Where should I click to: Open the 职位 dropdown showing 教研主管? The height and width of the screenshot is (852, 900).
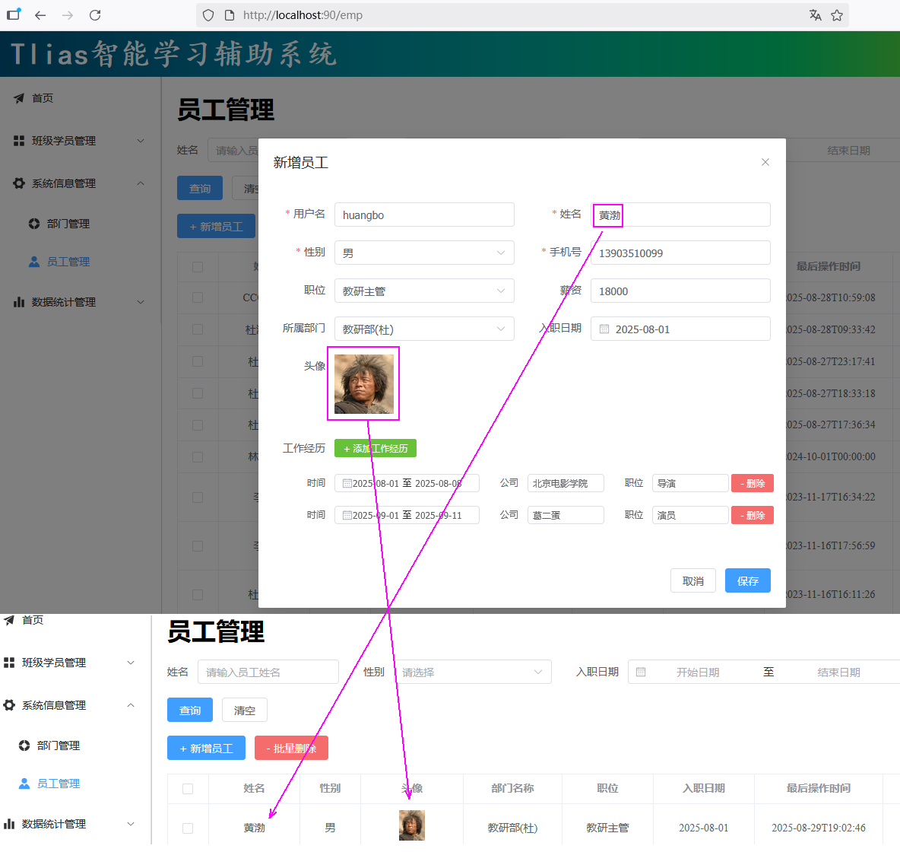click(424, 291)
